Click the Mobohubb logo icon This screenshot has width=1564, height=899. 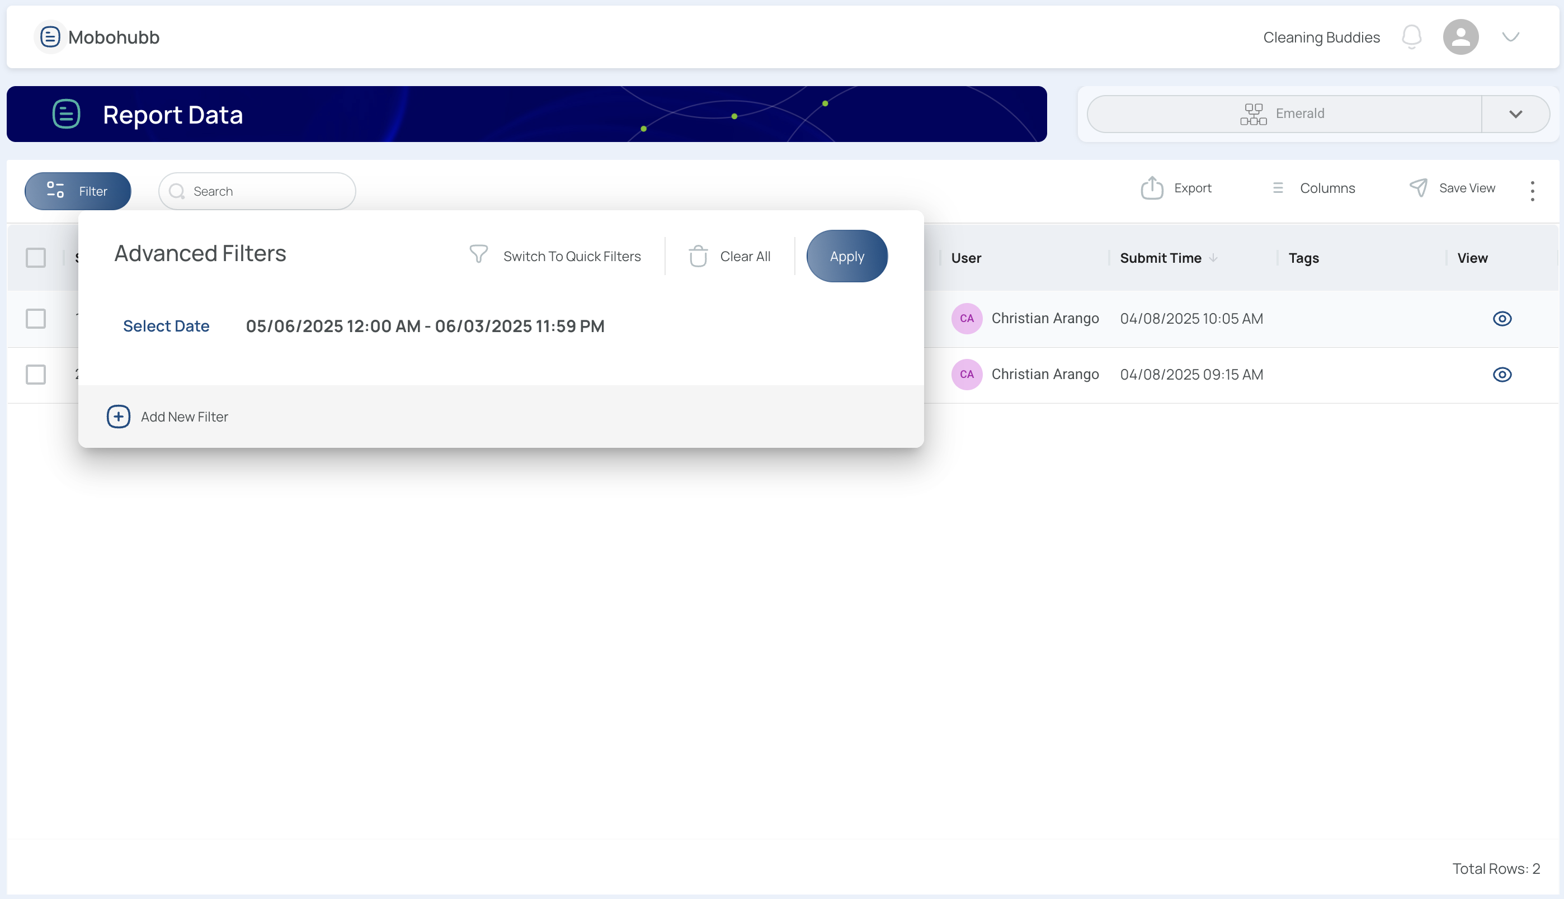pos(50,37)
